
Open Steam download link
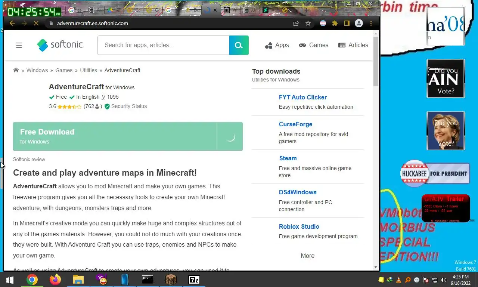(x=288, y=158)
